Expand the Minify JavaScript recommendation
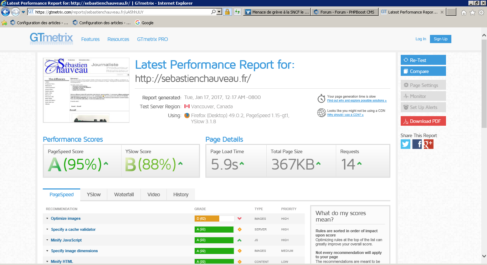 coord(66,240)
